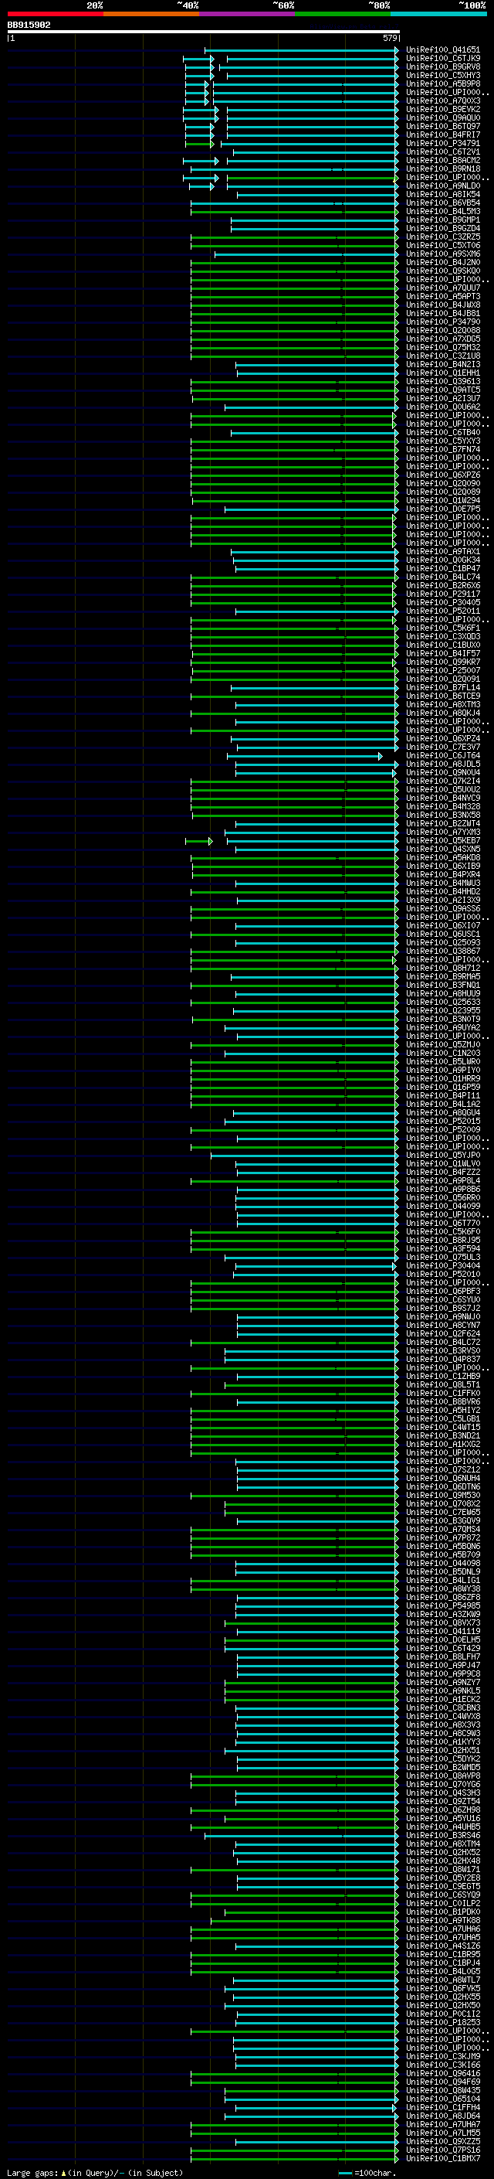Screen dimensions: 494x2179
Task: Select the UniRef100_P52009 label
Action: [442, 1130]
